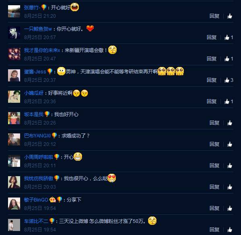Click the membership crown badge beside 敏子BinGO

click(53, 200)
